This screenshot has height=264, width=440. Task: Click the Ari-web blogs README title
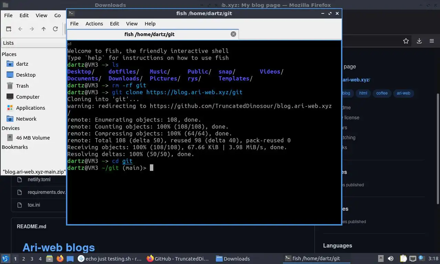click(58, 247)
